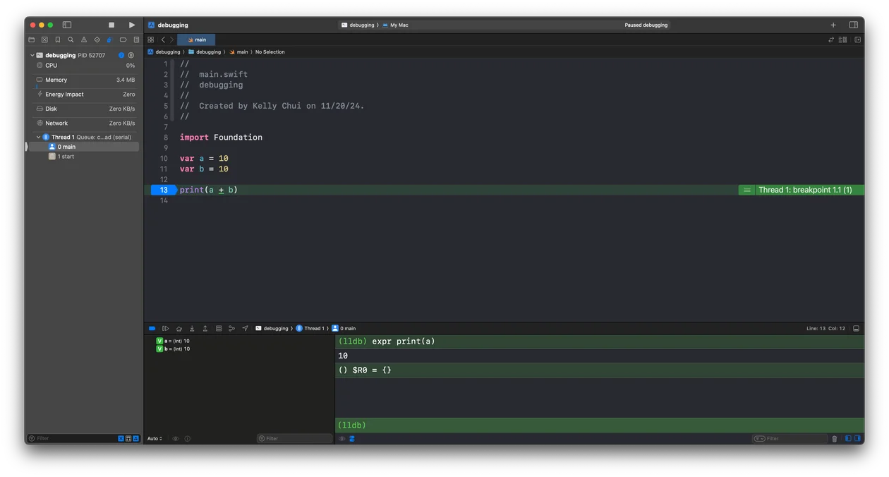Click '0 main' in debug bar
Viewport: 889px width, 477px height.
(x=344, y=328)
